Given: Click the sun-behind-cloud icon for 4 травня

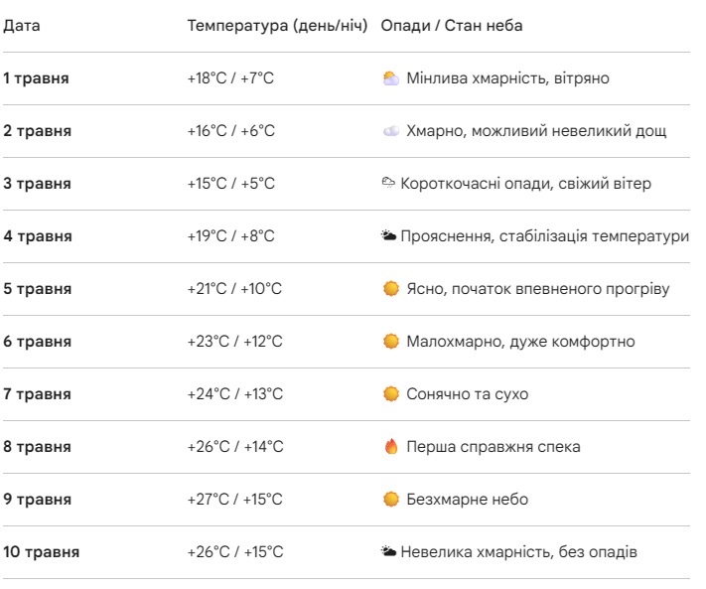Looking at the screenshot, I should (388, 236).
